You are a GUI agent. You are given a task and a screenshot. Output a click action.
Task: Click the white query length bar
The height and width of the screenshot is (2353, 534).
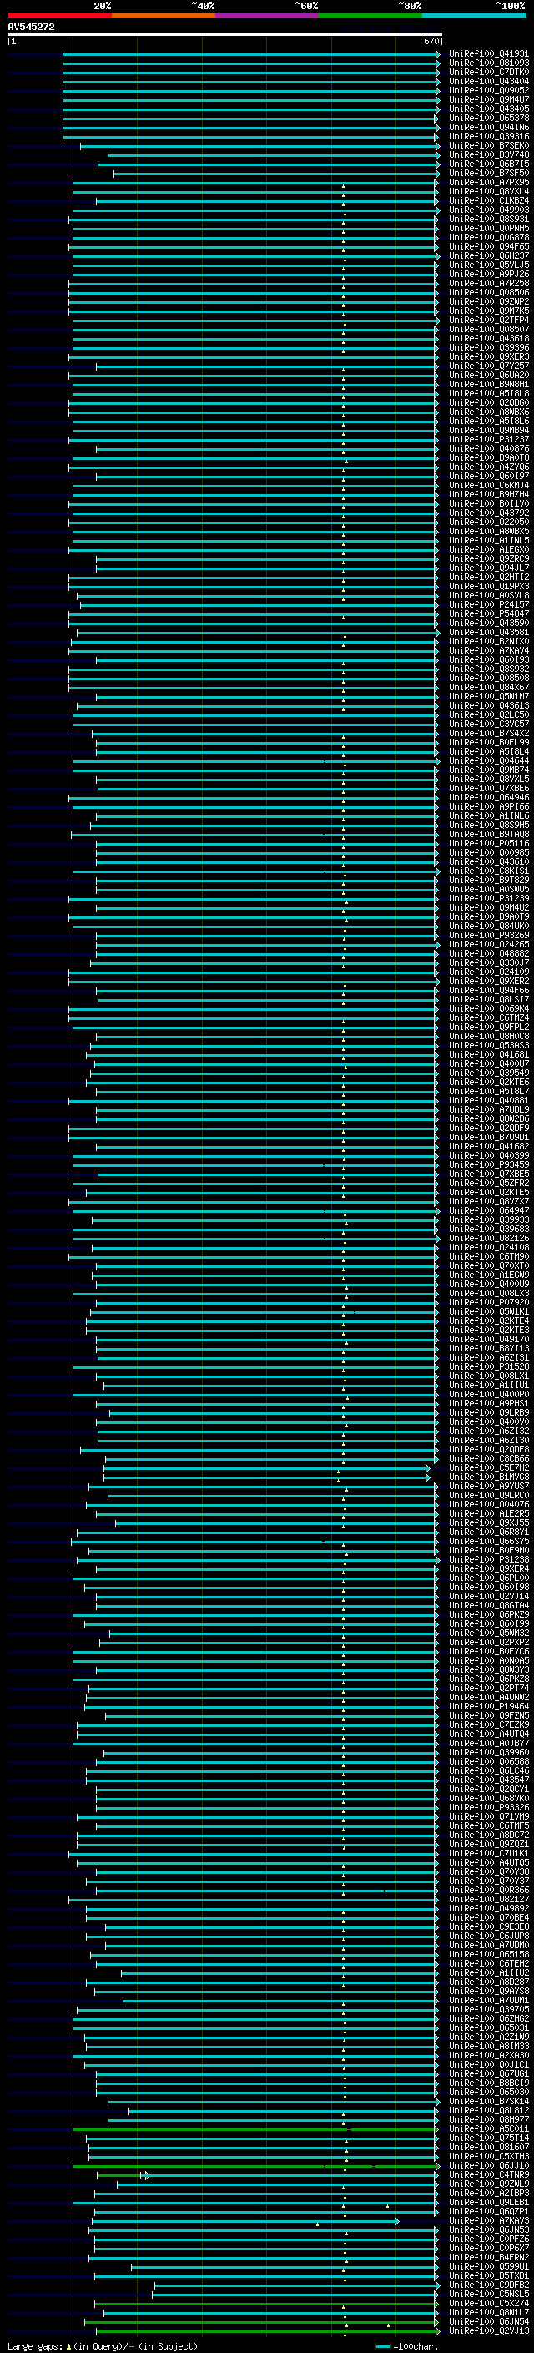[225, 33]
